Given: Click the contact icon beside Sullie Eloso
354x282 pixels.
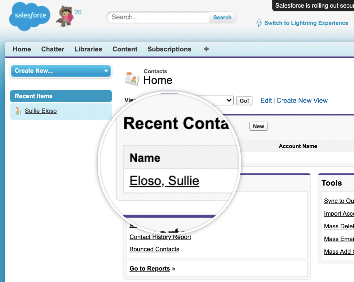Looking at the screenshot, I should tap(18, 111).
